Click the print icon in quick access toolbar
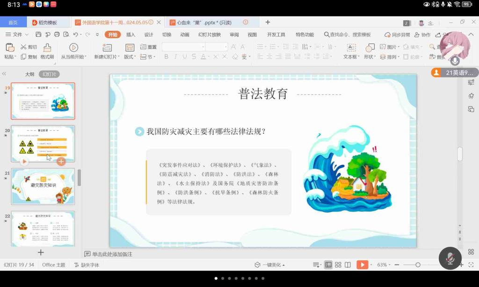 coord(57,35)
